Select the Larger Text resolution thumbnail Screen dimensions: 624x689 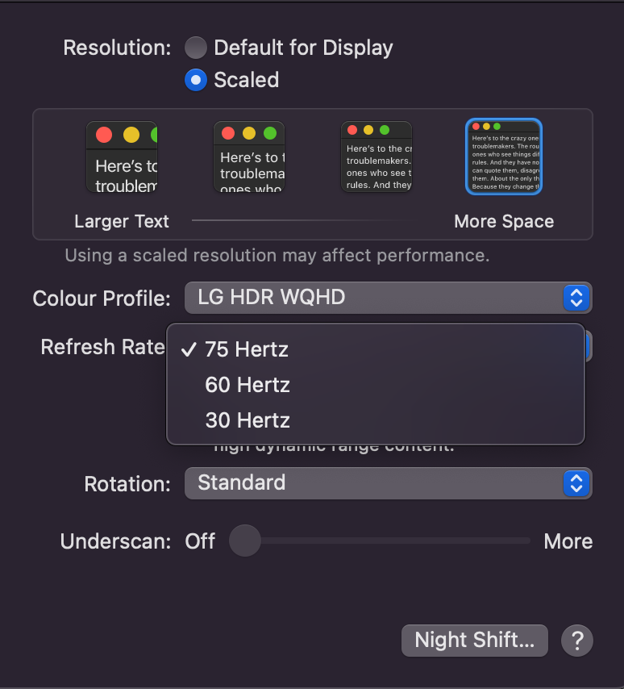(122, 157)
